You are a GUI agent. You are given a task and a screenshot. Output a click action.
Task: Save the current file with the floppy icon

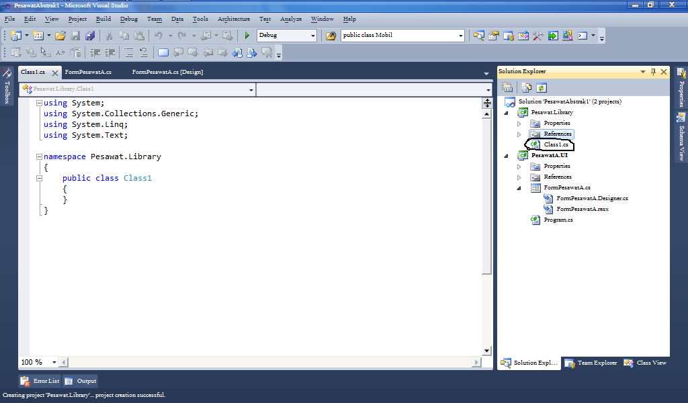click(x=75, y=36)
